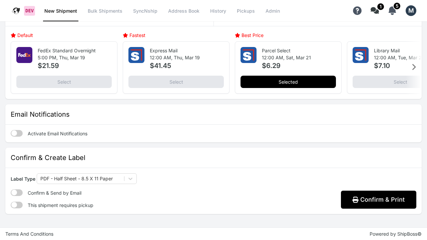The height and width of the screenshot is (240, 427).
Task: Click the DEV environment badge
Action: click(x=29, y=10)
